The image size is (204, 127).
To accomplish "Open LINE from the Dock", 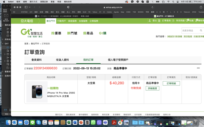I will click(x=32, y=122).
